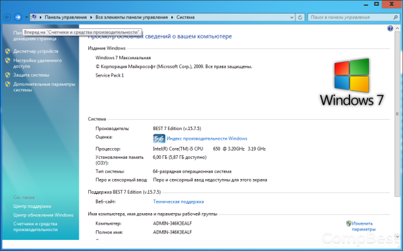The image size is (403, 251).
Task: Click shield icon beside 'Диспетчер устройств'
Action: click(x=8, y=51)
